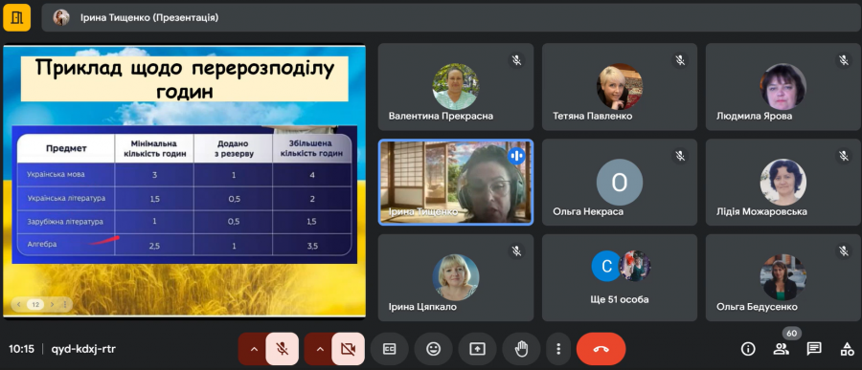Select Ірина Тищенко's video tile

[456, 183]
